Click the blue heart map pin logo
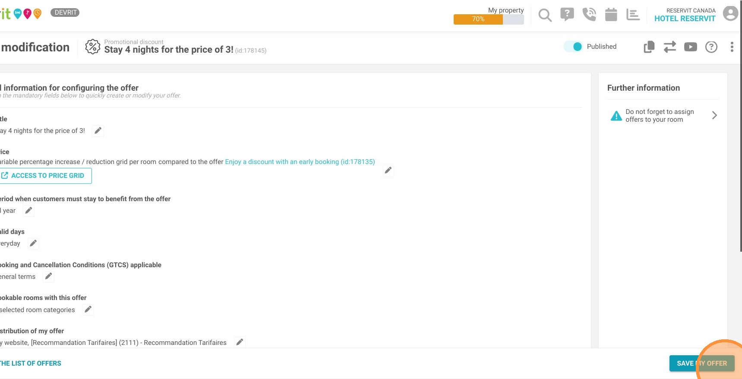Screen dimensions: 742x379 18,14
